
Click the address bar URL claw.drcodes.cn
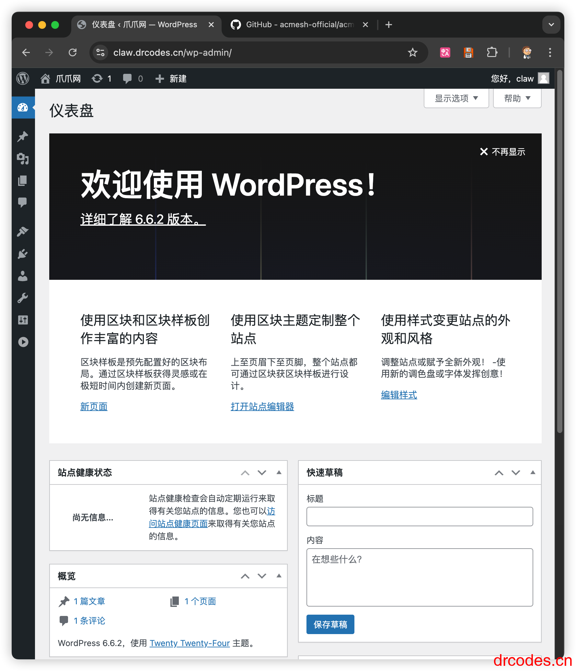[x=172, y=52]
